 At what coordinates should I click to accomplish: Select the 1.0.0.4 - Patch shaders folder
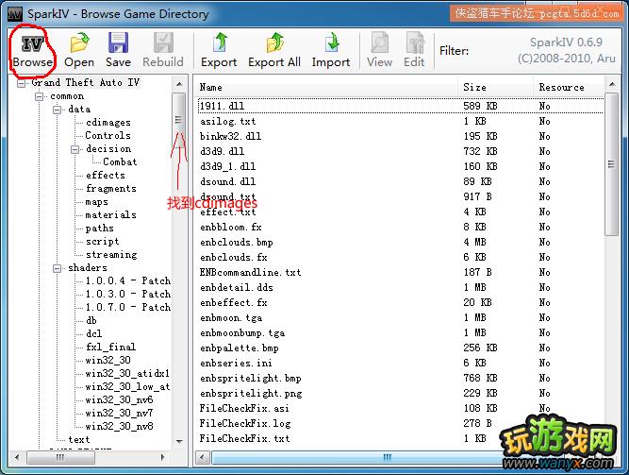click(x=128, y=280)
